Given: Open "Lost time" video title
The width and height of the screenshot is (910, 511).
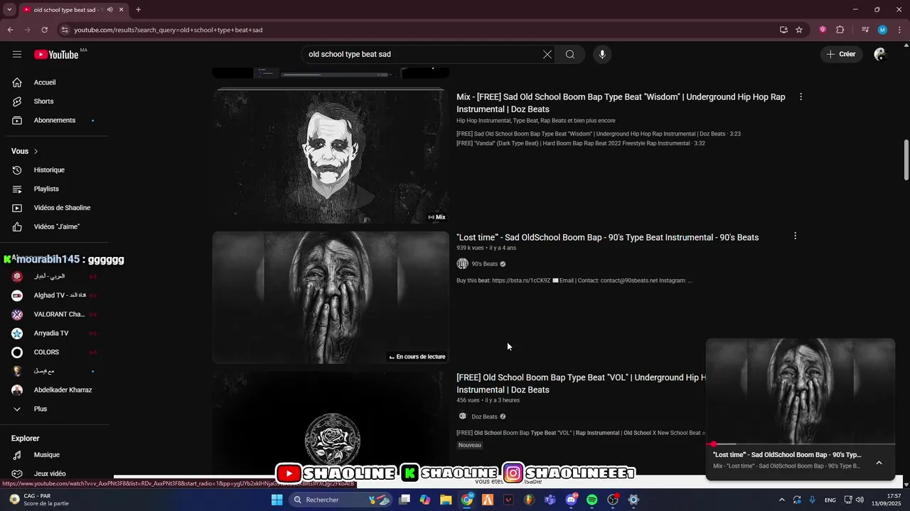Looking at the screenshot, I should click(x=608, y=237).
